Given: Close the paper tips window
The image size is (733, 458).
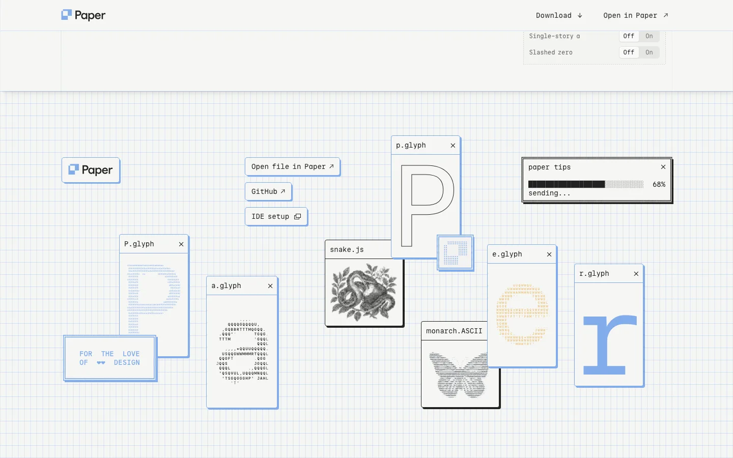Looking at the screenshot, I should 663,167.
